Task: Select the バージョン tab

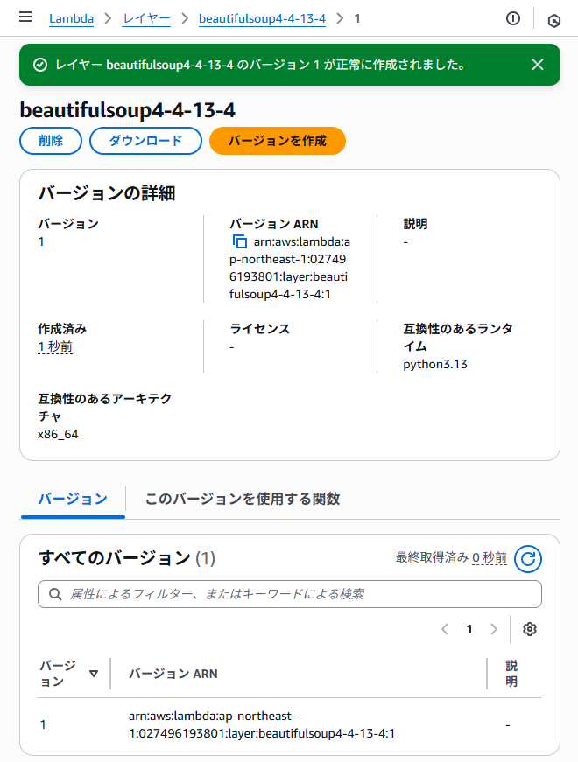Action: tap(73, 499)
